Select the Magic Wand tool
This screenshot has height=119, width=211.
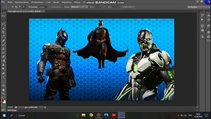[3, 28]
